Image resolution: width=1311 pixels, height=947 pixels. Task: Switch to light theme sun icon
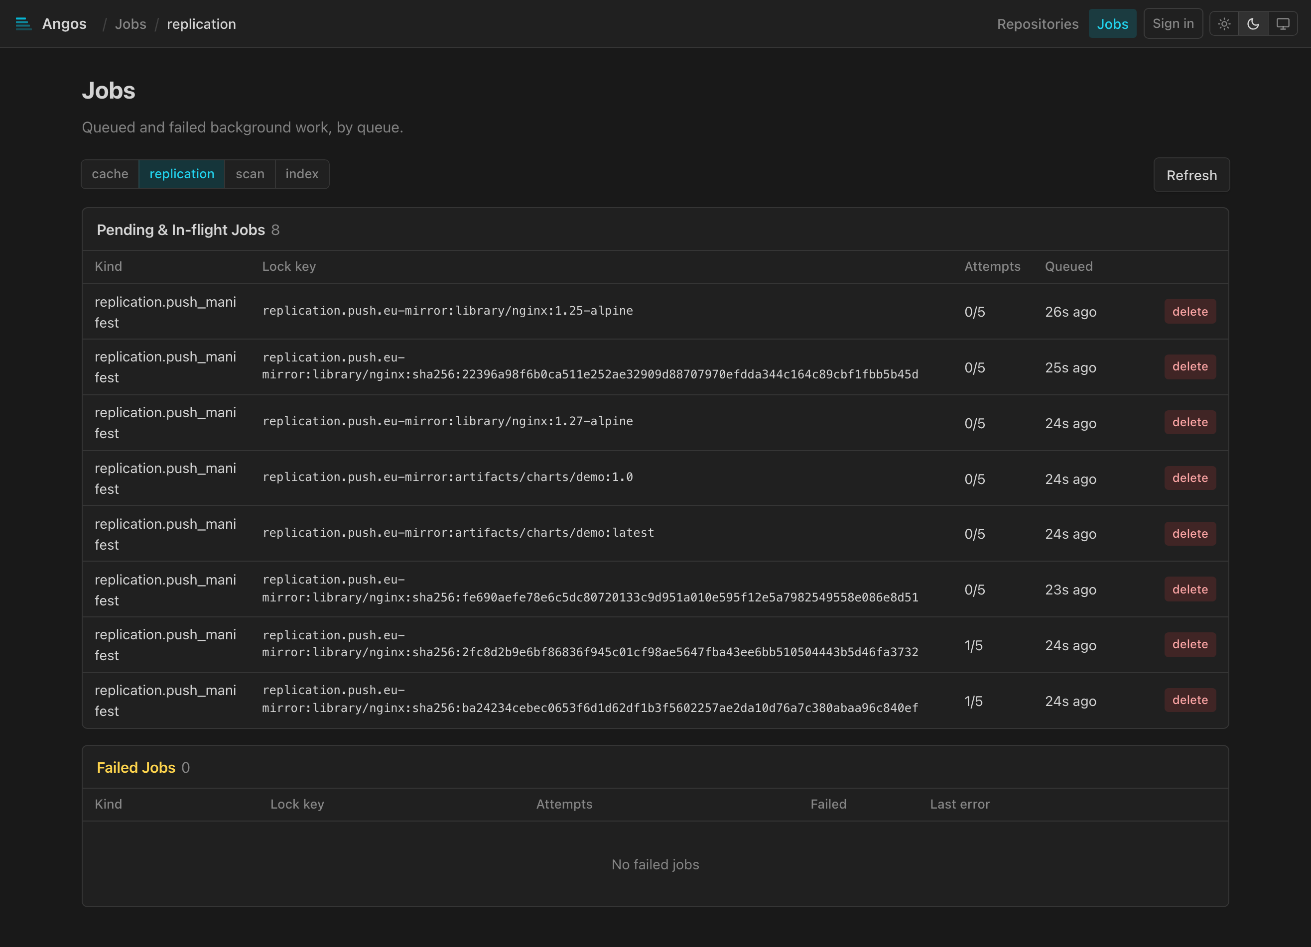1224,24
